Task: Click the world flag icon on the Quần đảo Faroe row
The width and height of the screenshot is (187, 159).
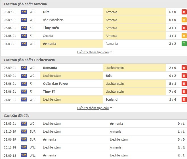Action: [24, 84]
